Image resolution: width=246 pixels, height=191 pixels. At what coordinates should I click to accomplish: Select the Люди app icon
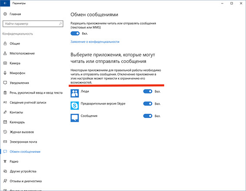click(x=75, y=93)
